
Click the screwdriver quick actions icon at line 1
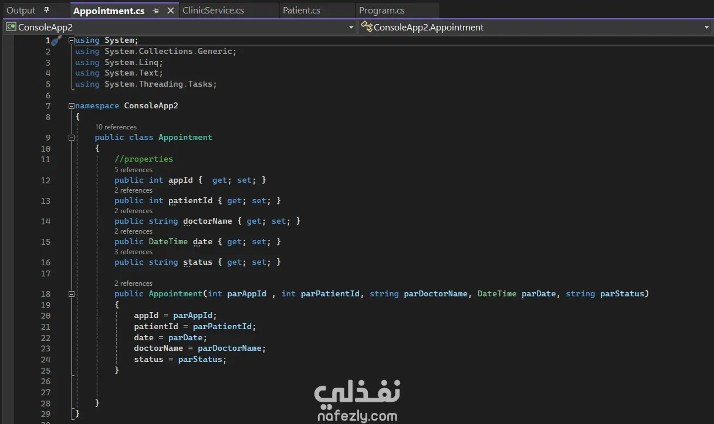(x=56, y=40)
